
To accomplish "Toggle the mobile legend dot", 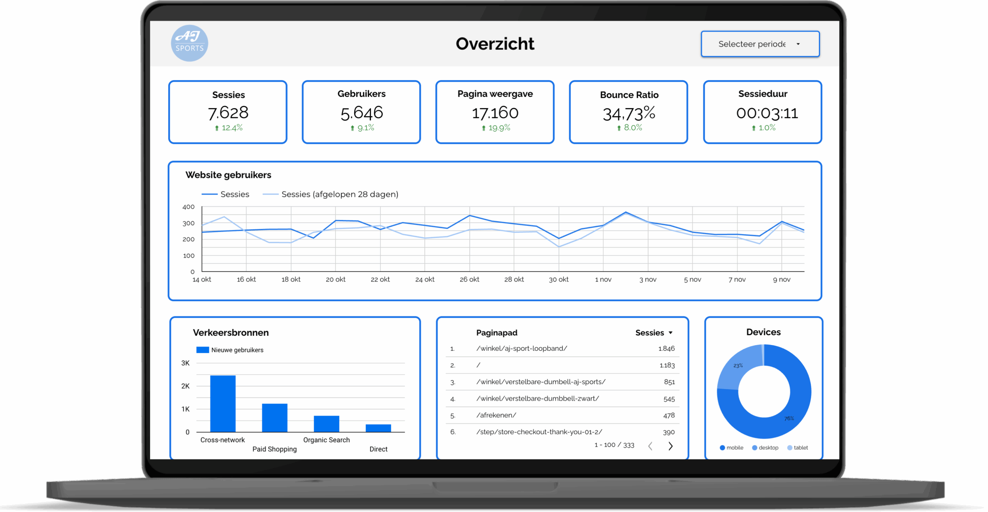I will [x=722, y=448].
